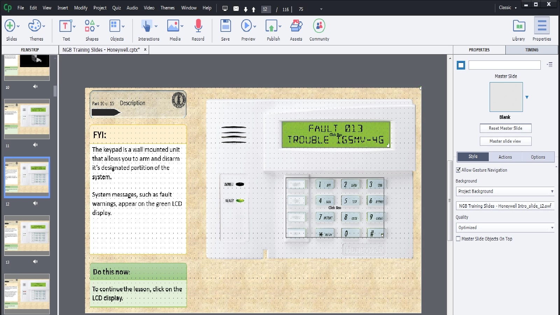Go to next slide arrow
This screenshot has height=315, width=560.
click(246, 9)
